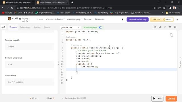
Task: Click the share page icon in address bar
Action: pos(160,8)
